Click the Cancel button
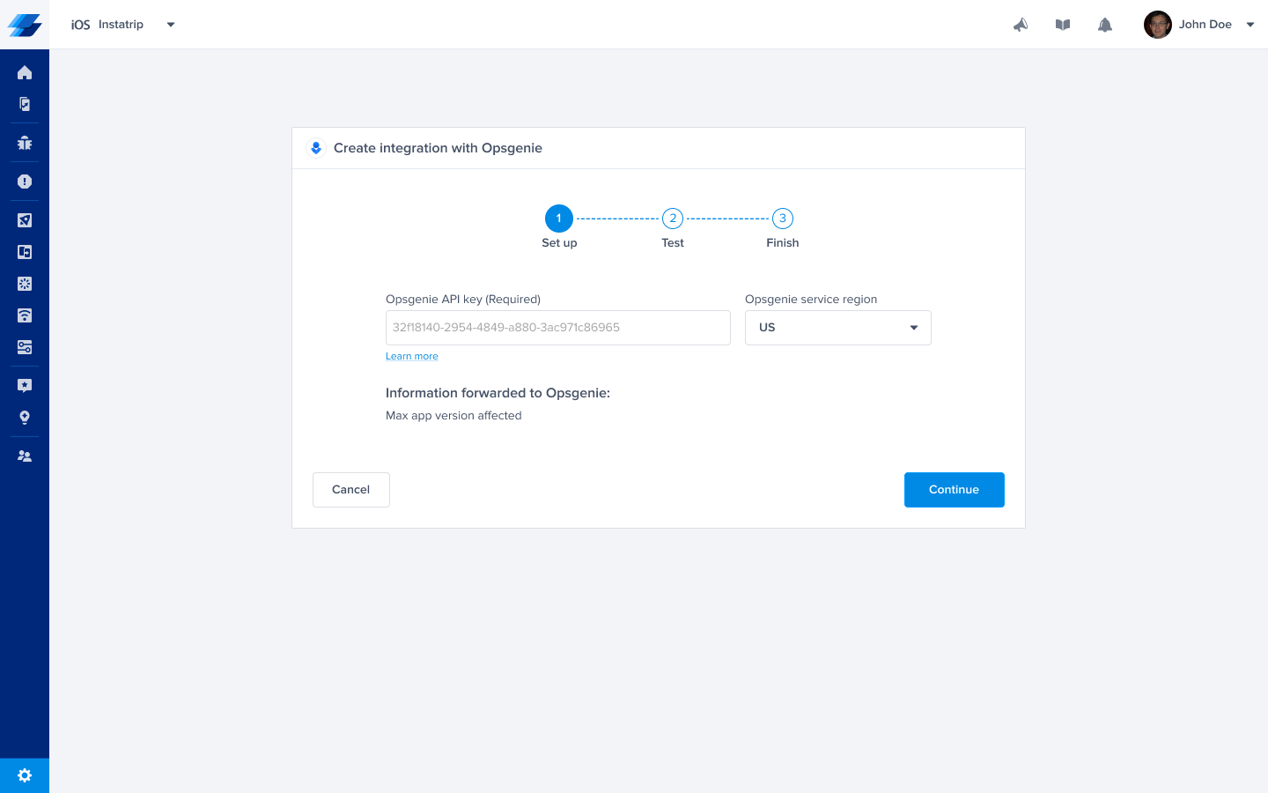 pos(351,490)
